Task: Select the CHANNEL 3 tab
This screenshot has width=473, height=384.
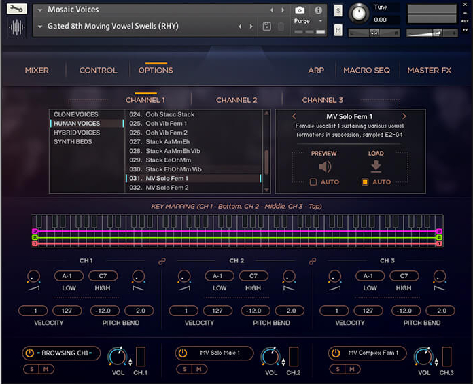Action: pos(323,100)
